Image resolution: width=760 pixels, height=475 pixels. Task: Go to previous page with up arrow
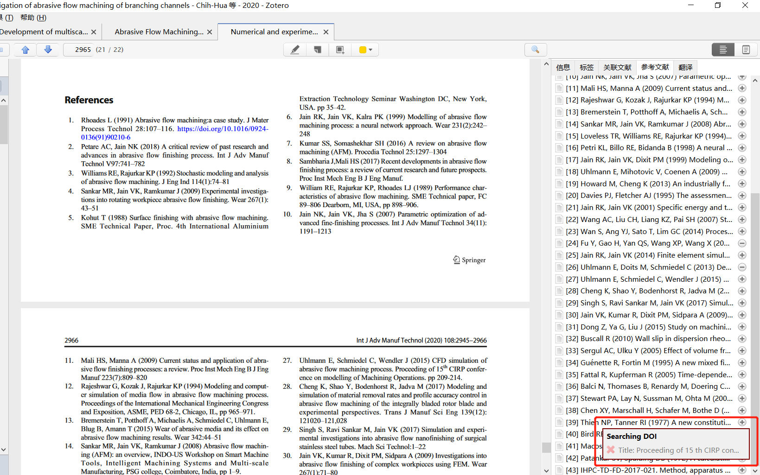[25, 49]
